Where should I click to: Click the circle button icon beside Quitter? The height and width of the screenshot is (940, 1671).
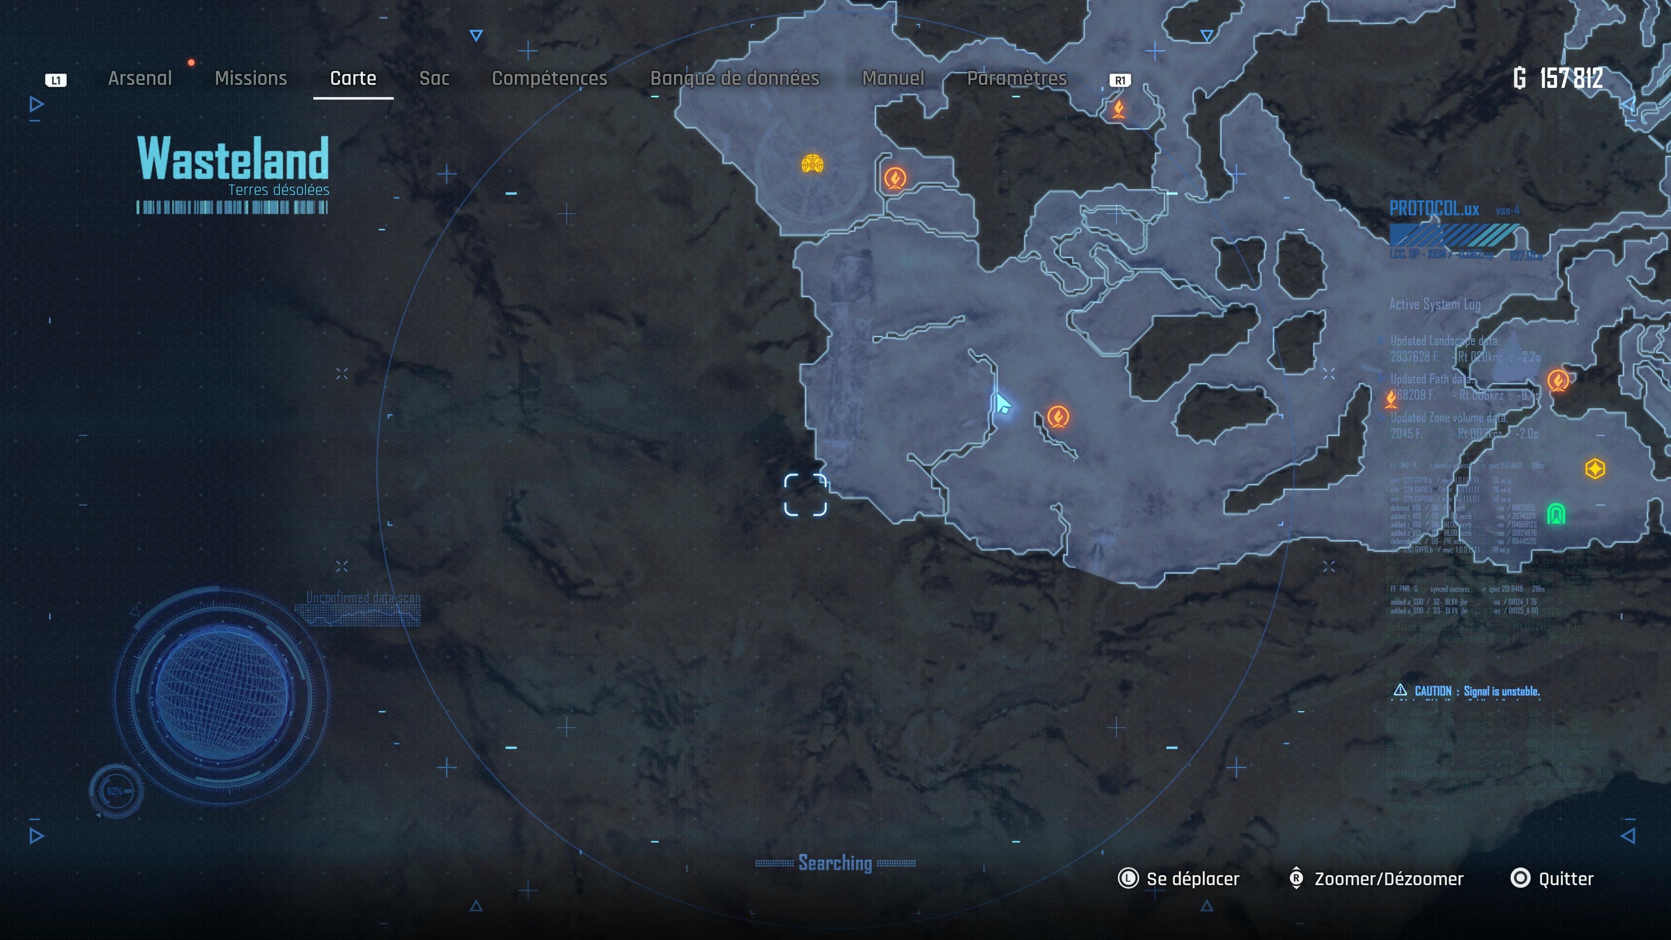pos(1520,878)
